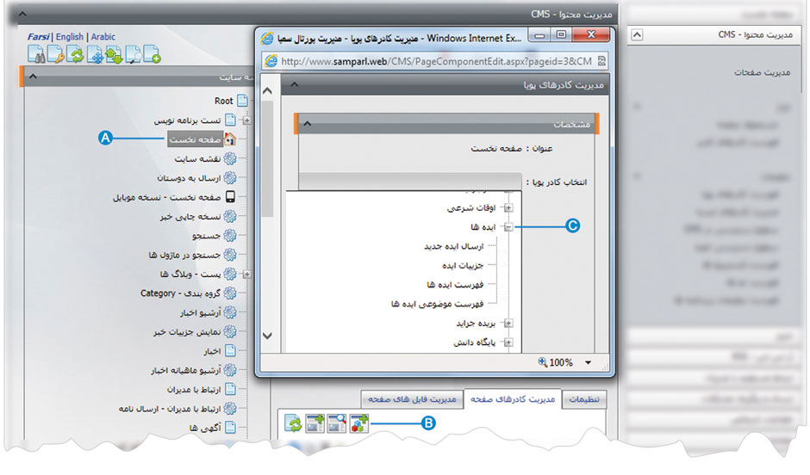810x475 pixels.
Task: Click the refresh pages icon in left toolbar
Action: 75,56
